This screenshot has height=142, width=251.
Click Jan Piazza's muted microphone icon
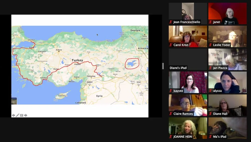(x=210, y=68)
